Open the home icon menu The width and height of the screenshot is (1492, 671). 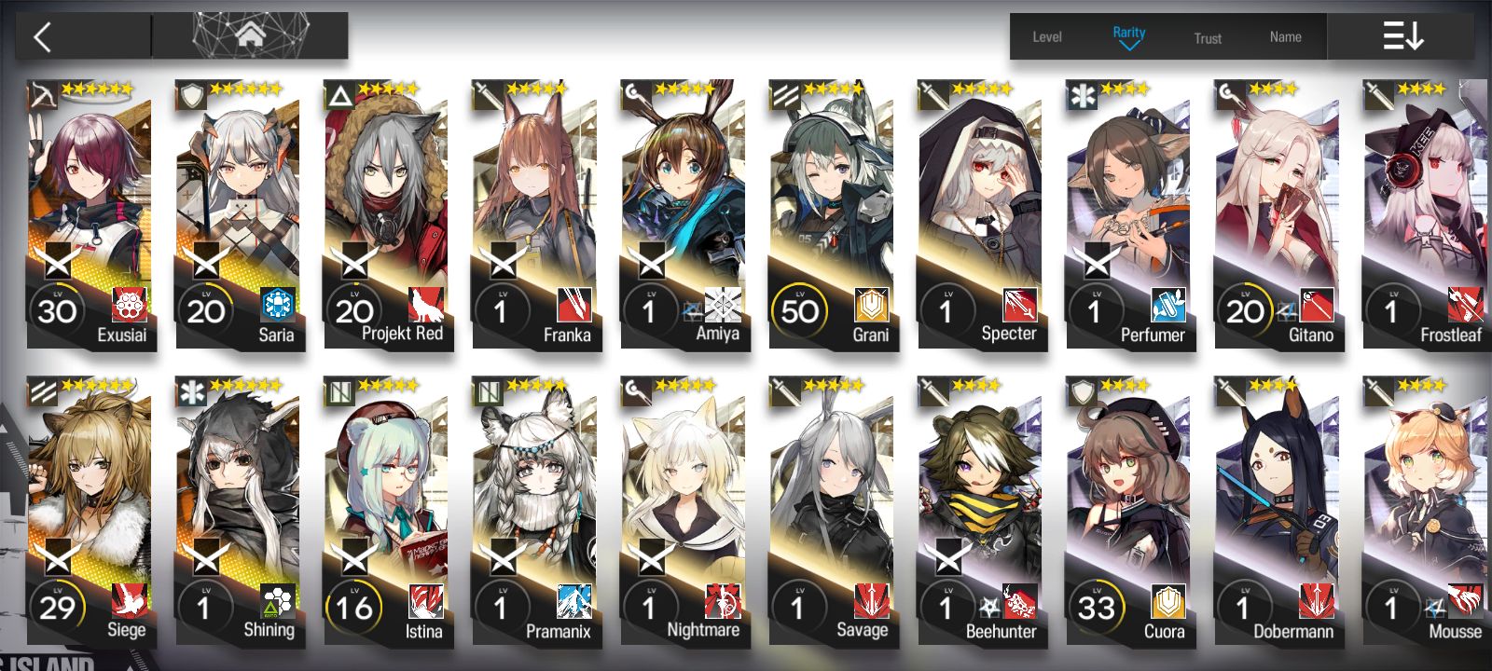pos(250,35)
